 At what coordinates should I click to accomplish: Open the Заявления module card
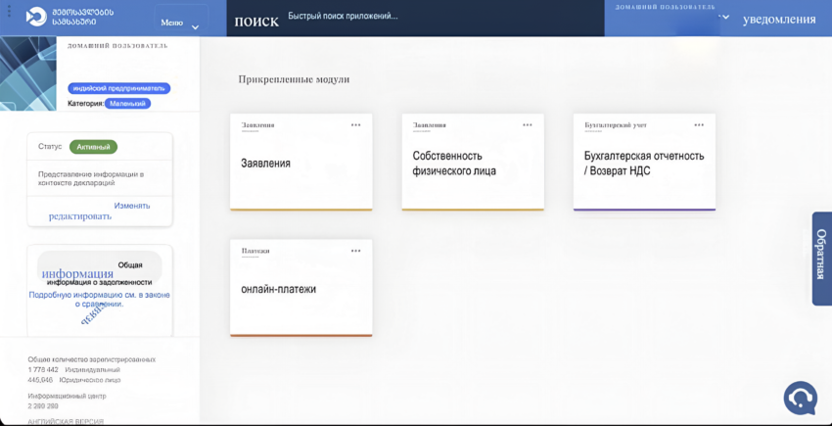[300, 163]
